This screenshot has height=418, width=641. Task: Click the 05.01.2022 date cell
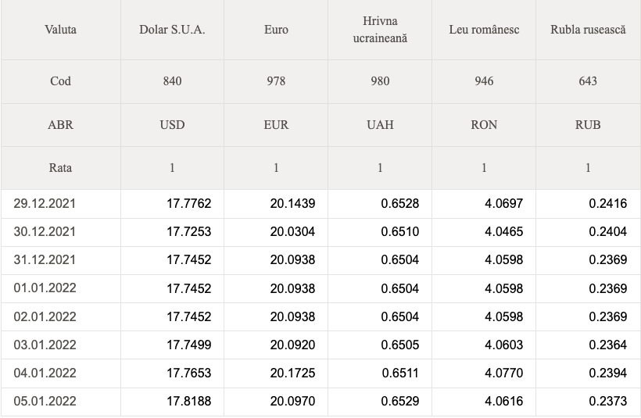[x=61, y=402]
